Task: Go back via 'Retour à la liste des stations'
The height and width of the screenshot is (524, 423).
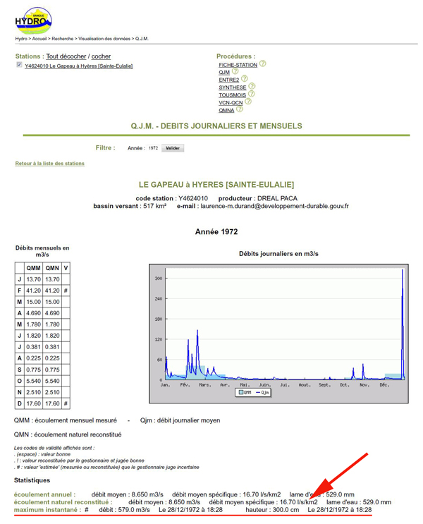Action: 50,164
